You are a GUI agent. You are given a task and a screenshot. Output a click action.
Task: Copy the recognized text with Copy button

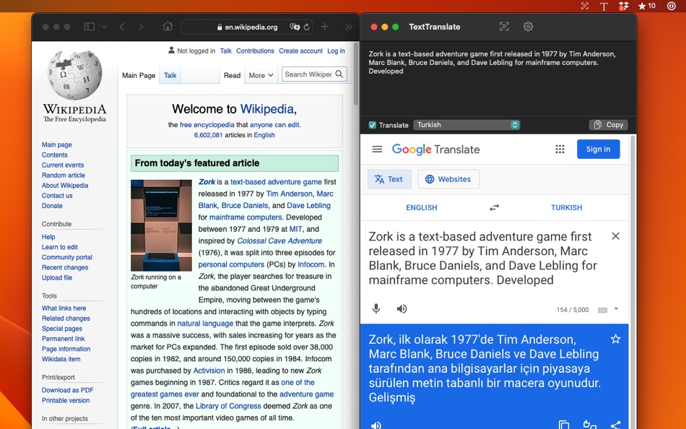tap(609, 125)
